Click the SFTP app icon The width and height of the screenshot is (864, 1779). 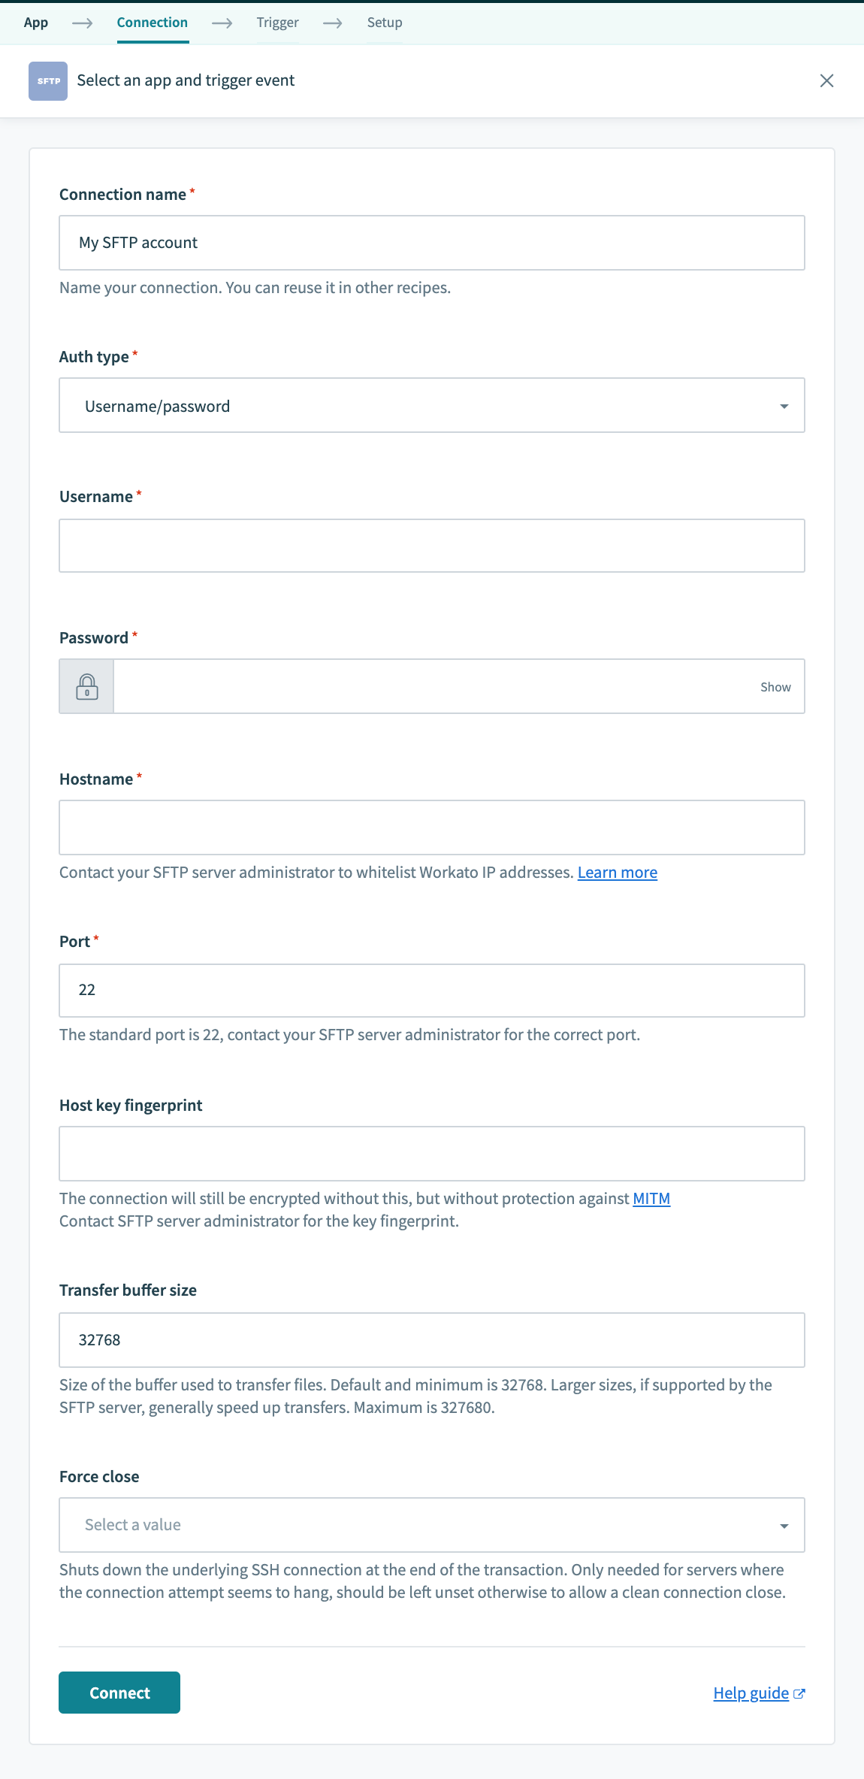48,81
